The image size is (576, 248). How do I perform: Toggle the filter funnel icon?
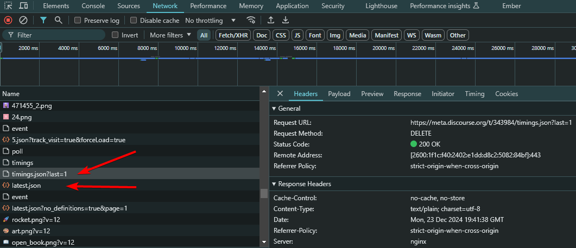coord(43,20)
